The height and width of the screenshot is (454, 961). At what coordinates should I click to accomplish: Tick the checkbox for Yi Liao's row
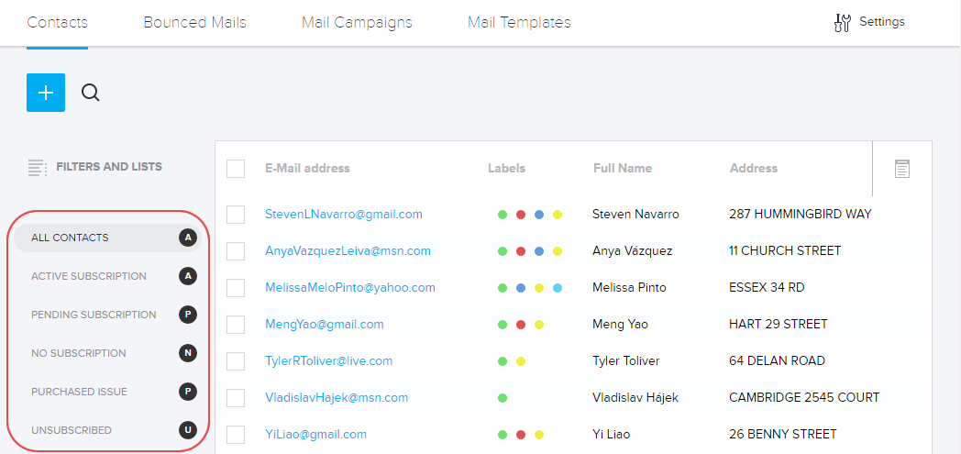pos(236,434)
